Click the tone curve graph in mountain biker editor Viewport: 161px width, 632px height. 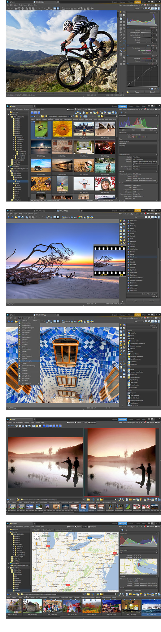(142, 77)
